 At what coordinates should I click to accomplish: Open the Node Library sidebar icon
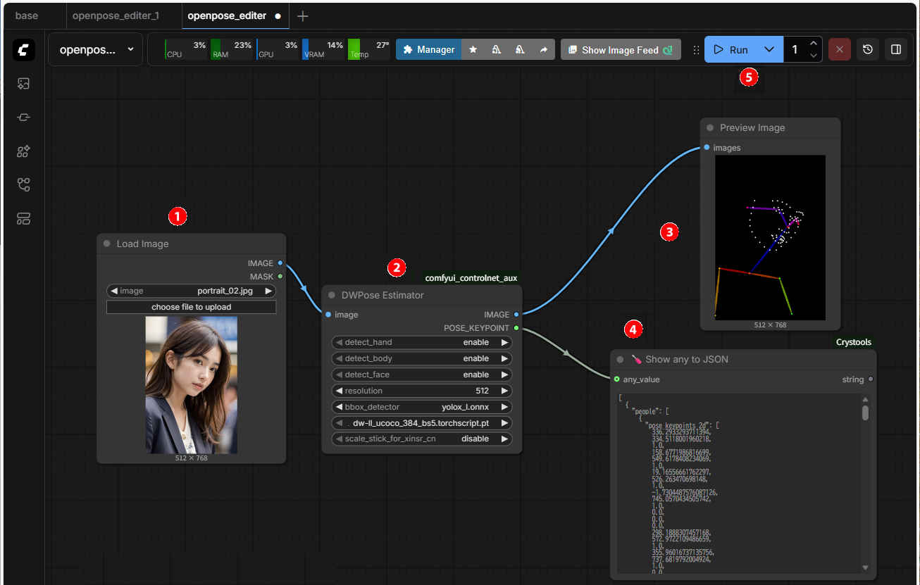[x=23, y=117]
